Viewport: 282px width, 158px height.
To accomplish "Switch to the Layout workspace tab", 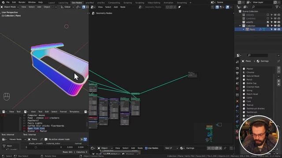I will pos(52,3).
